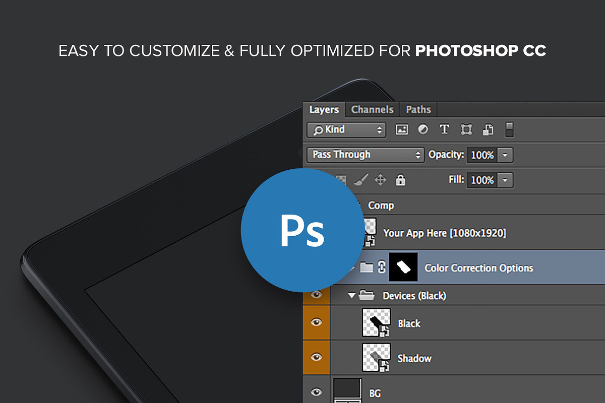The height and width of the screenshot is (403, 605).
Task: Select the 'Your App Here [1080x1920]' layer name
Action: (445, 233)
